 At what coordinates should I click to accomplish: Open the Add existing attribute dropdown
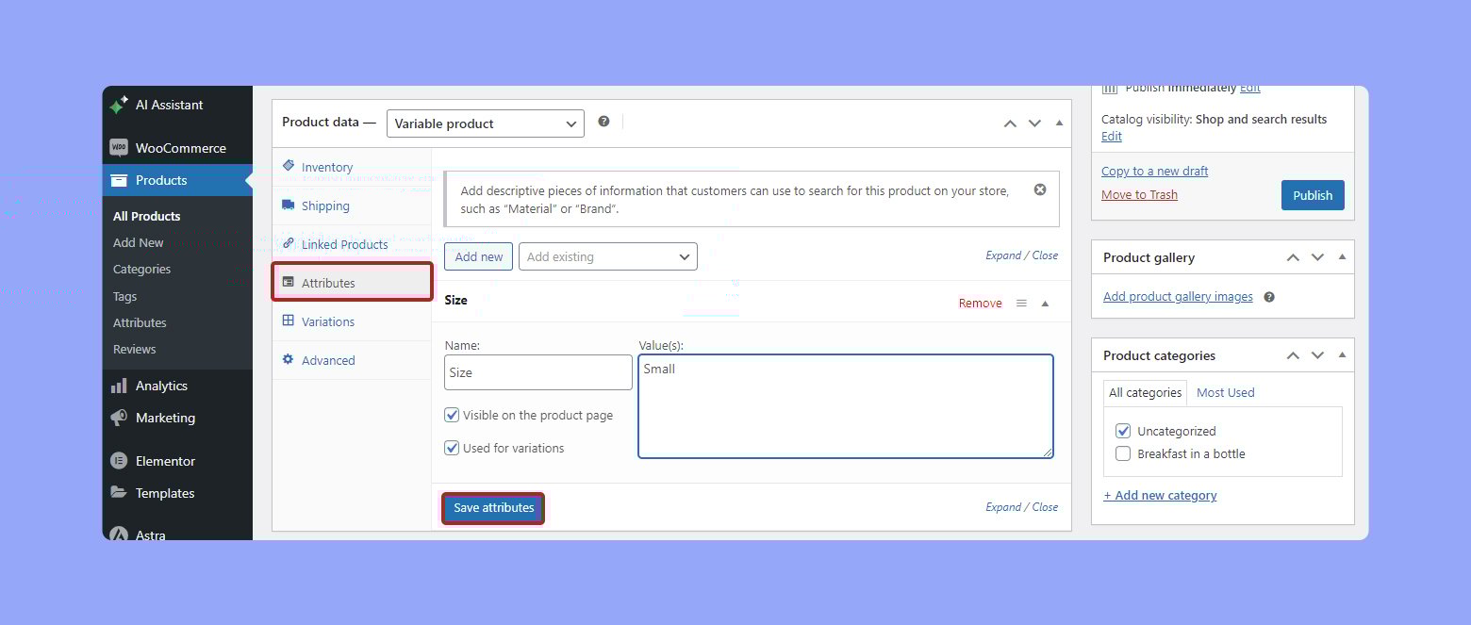pos(607,256)
